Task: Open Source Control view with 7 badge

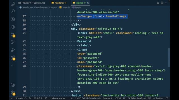Action: pos(13,35)
